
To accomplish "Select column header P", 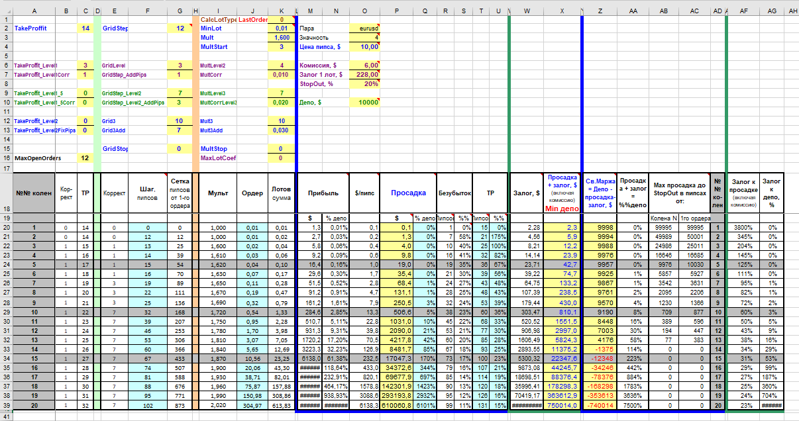I will [396, 12].
